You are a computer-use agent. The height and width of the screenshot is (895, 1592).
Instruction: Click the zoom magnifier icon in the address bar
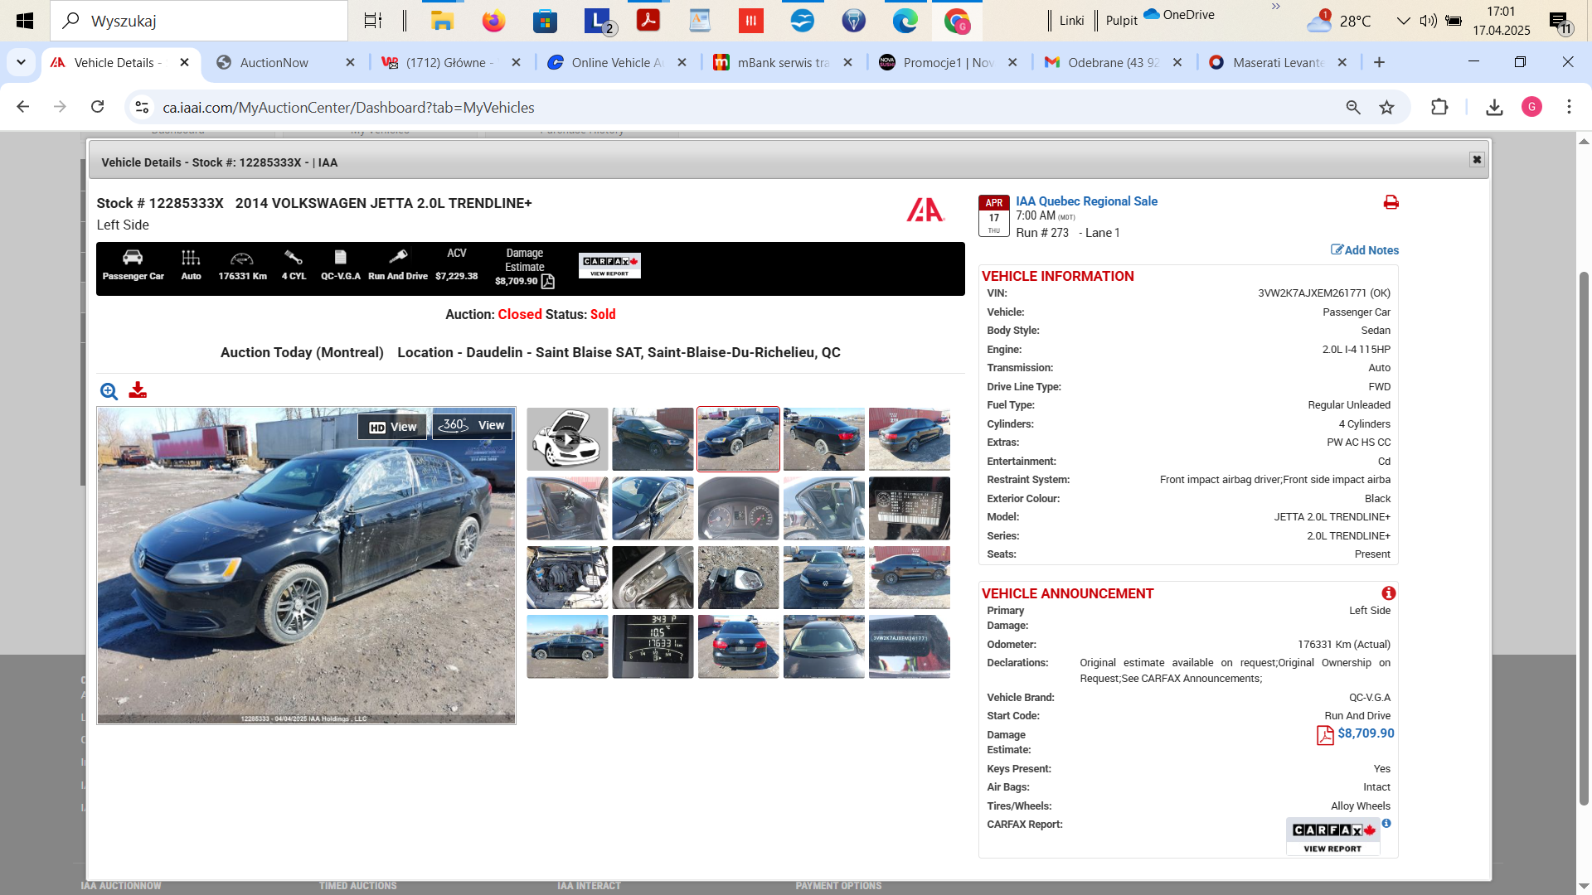tap(1353, 107)
